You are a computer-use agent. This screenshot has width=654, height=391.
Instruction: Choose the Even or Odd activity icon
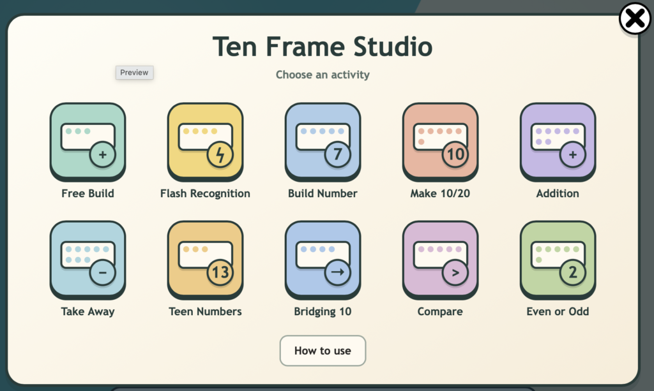(558, 260)
